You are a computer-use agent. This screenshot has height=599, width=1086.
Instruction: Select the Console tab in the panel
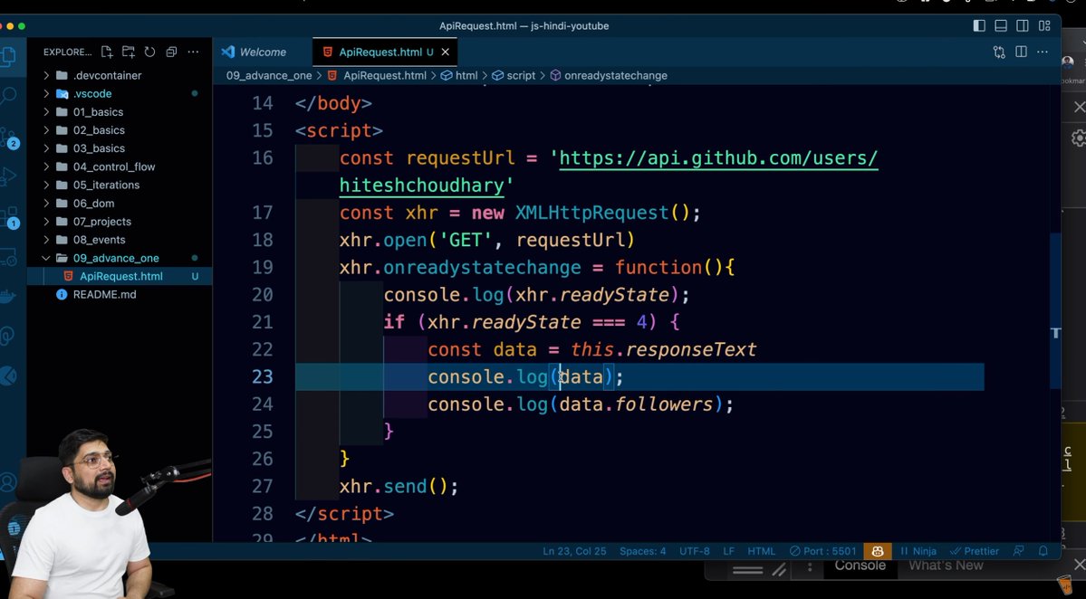tap(859, 565)
